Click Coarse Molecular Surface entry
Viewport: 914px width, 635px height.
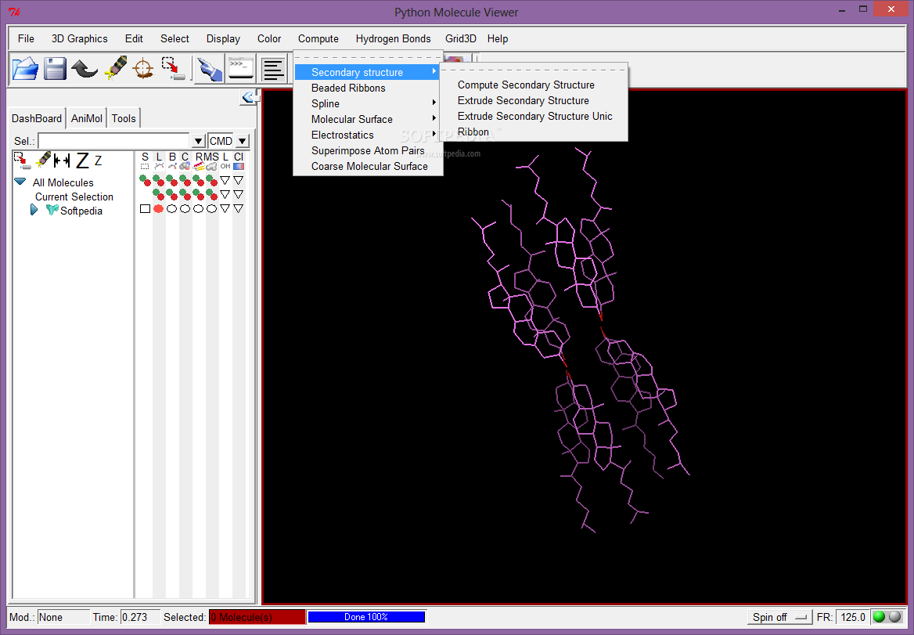369,167
